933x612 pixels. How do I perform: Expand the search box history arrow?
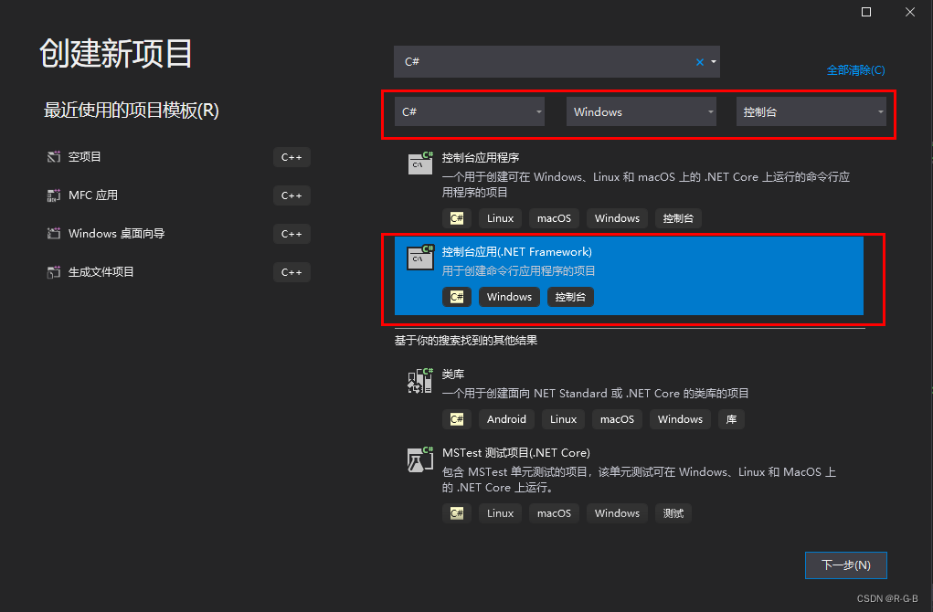coord(714,62)
